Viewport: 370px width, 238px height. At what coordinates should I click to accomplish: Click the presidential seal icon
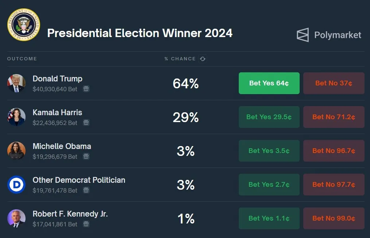[x=23, y=25]
